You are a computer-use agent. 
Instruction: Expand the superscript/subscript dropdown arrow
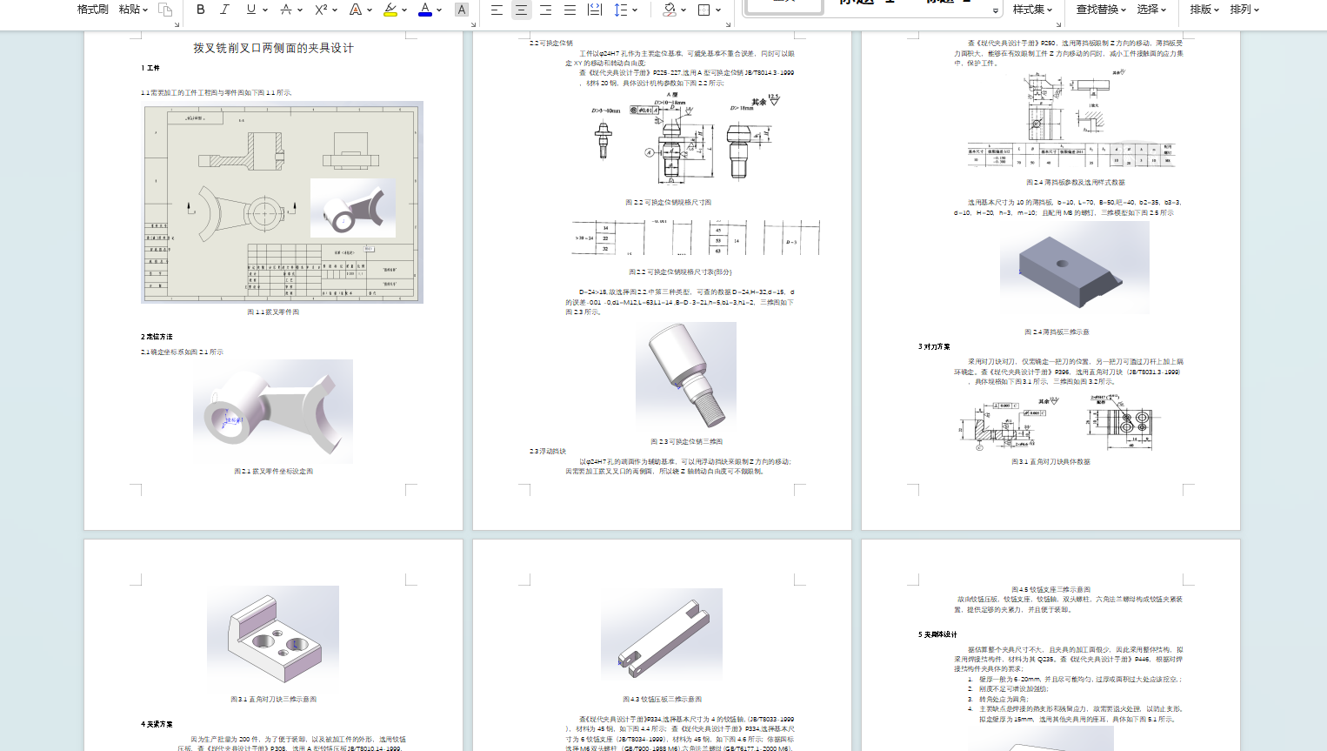point(335,10)
